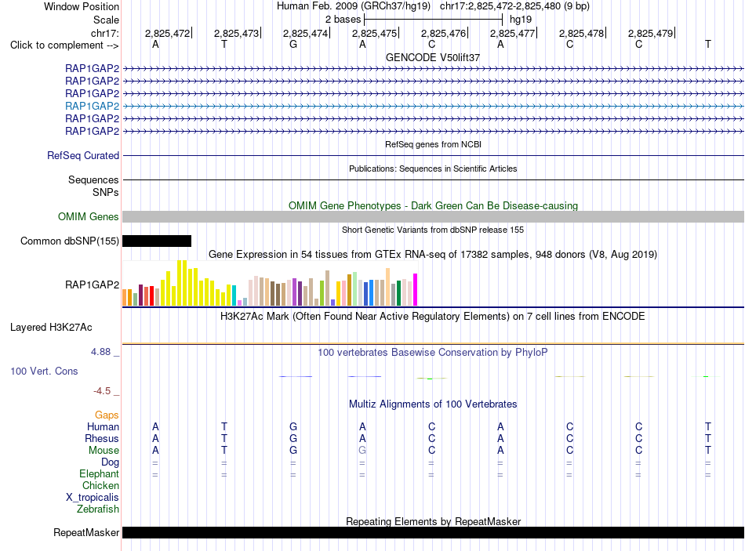Screen dimensions: 745x551
Task: Click 'Click to complement -->' label
Action: (64, 45)
